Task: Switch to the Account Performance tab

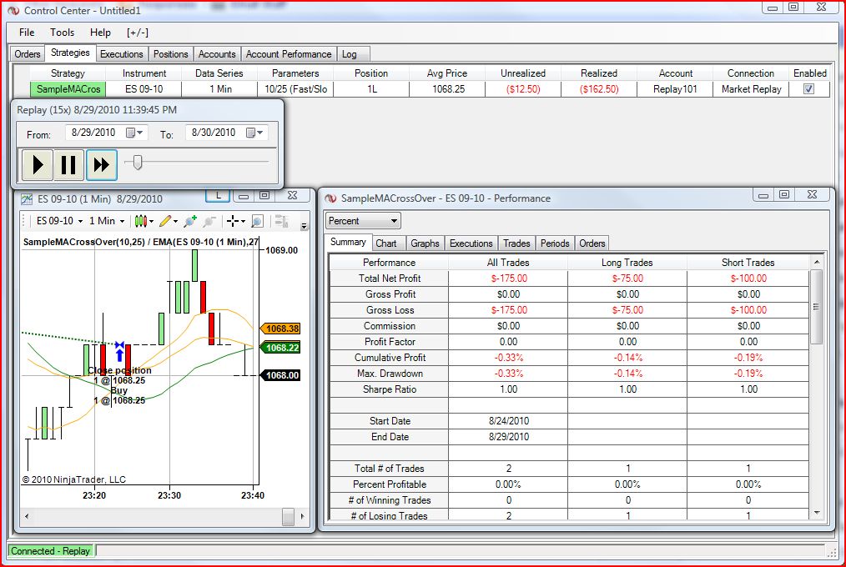Action: coord(289,54)
